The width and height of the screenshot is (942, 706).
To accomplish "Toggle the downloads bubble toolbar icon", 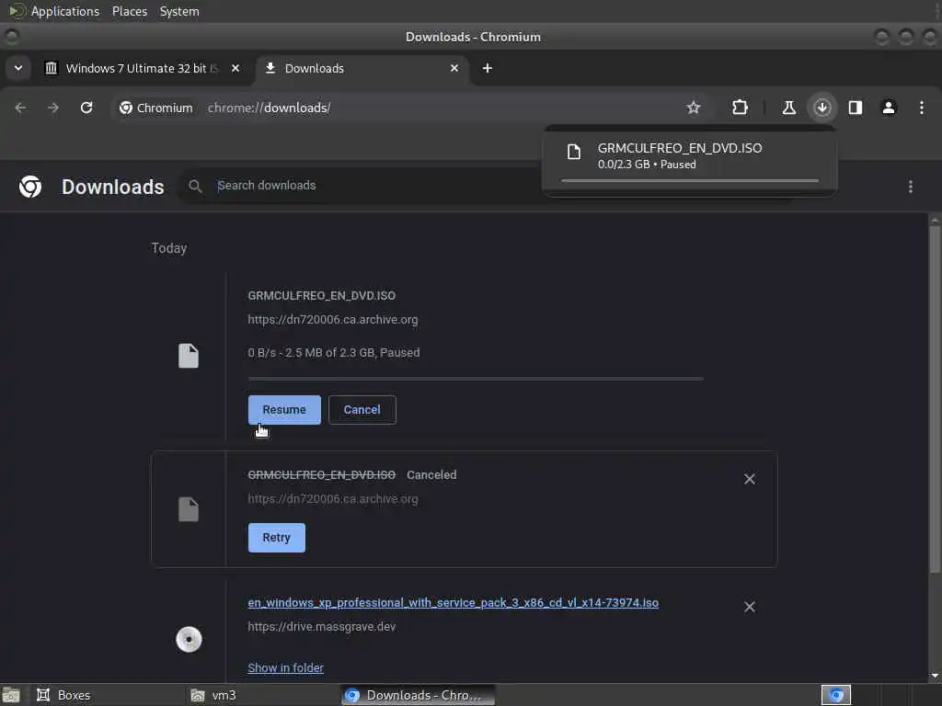I will [821, 108].
